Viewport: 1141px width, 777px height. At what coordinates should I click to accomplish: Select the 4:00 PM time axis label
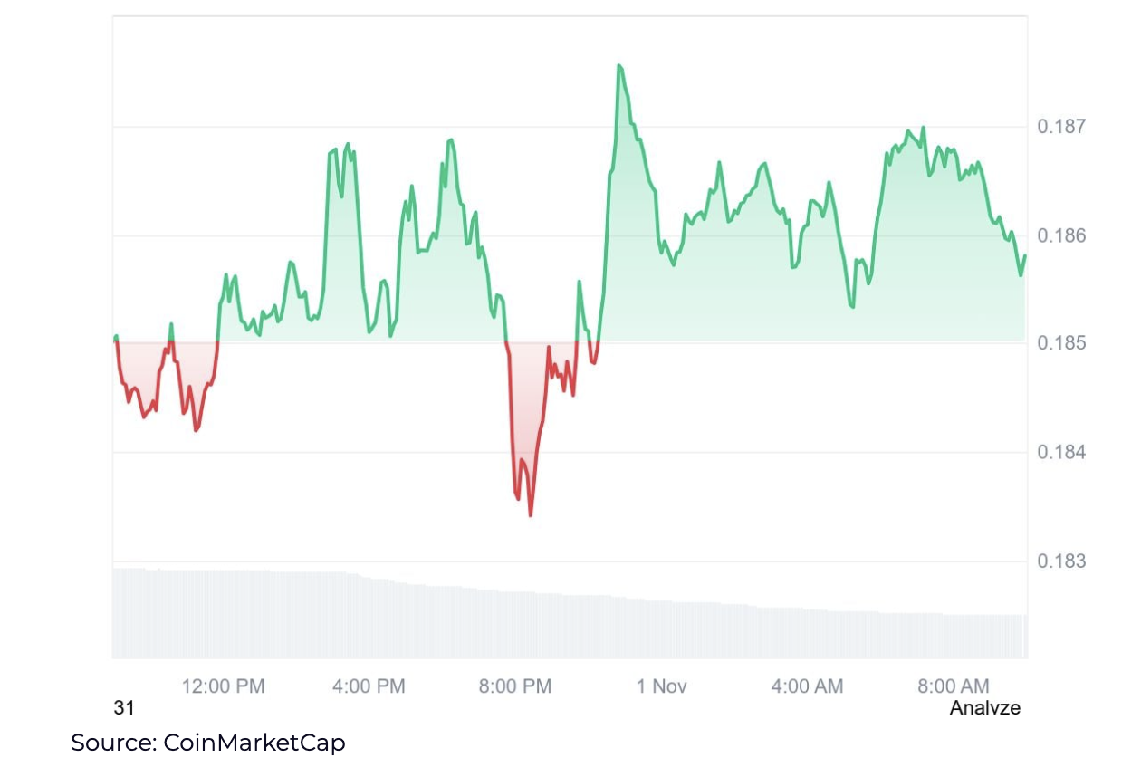point(369,686)
